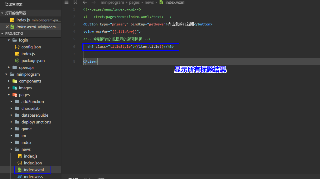Collapse the news folder arrow
This screenshot has height=179, width=320.
point(11,149)
